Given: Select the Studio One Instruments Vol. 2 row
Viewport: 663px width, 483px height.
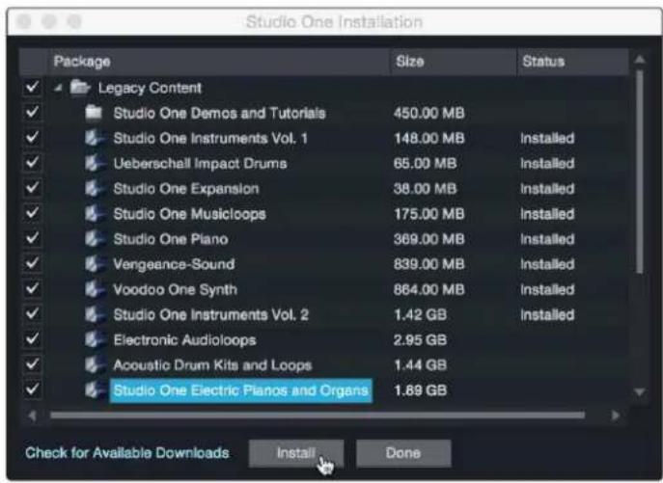Looking at the screenshot, I should [x=325, y=314].
